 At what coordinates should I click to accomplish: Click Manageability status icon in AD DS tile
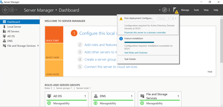pyautogui.click(x=49, y=103)
